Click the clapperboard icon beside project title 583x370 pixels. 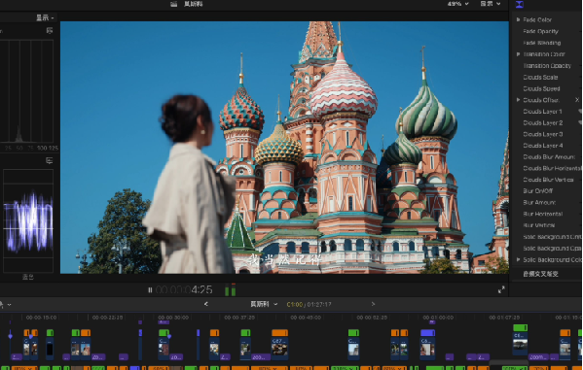tap(173, 4)
